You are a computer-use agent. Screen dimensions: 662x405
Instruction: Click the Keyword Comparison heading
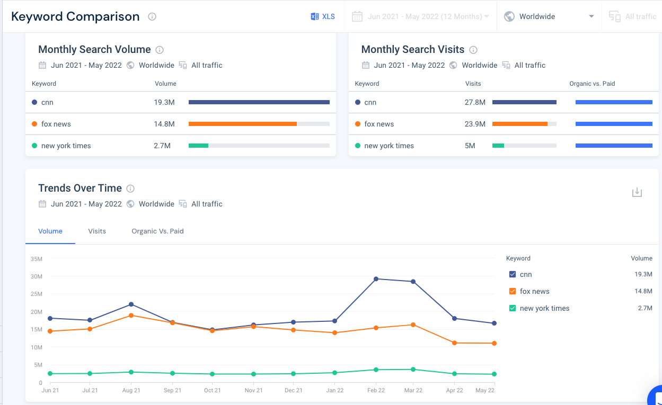pos(75,16)
